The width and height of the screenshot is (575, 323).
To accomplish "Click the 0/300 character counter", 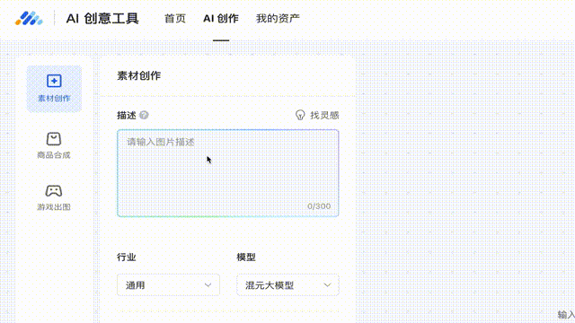I will pyautogui.click(x=319, y=206).
